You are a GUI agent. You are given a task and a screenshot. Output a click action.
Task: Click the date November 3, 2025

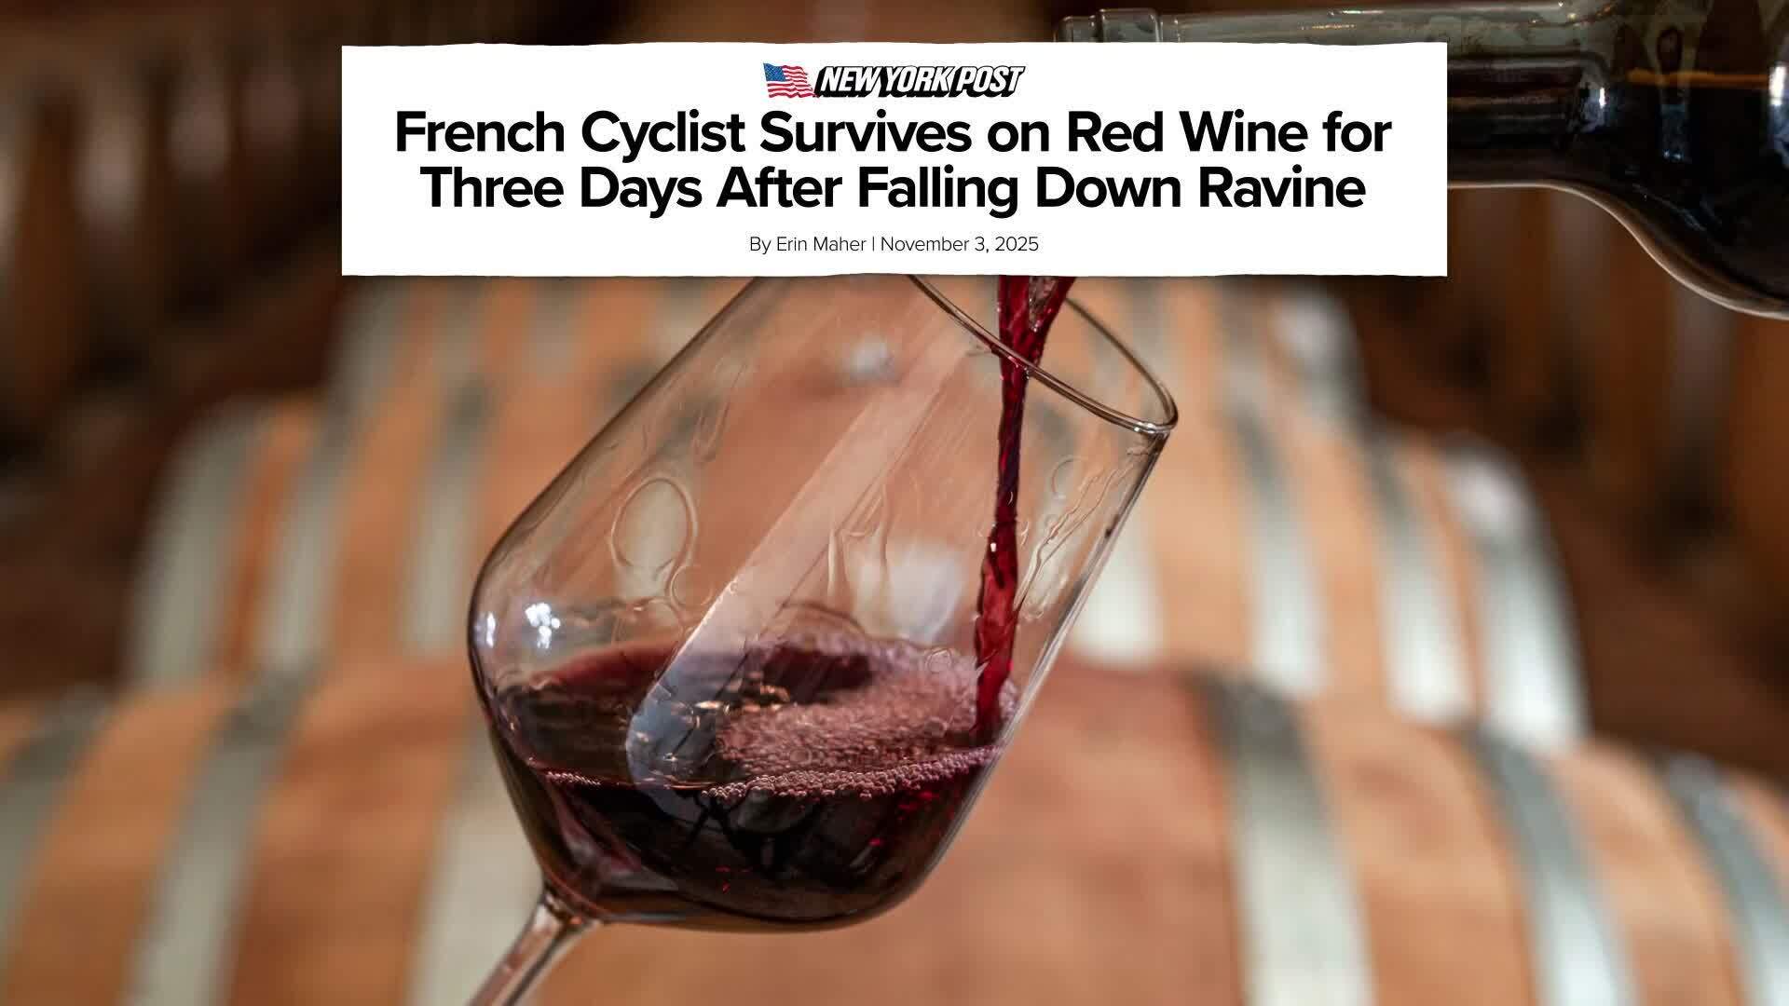960,244
